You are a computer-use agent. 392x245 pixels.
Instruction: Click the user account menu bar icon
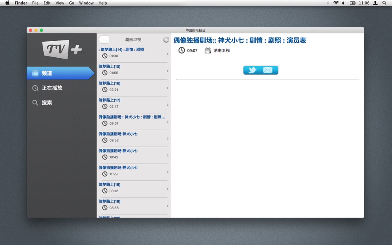coord(375,3)
